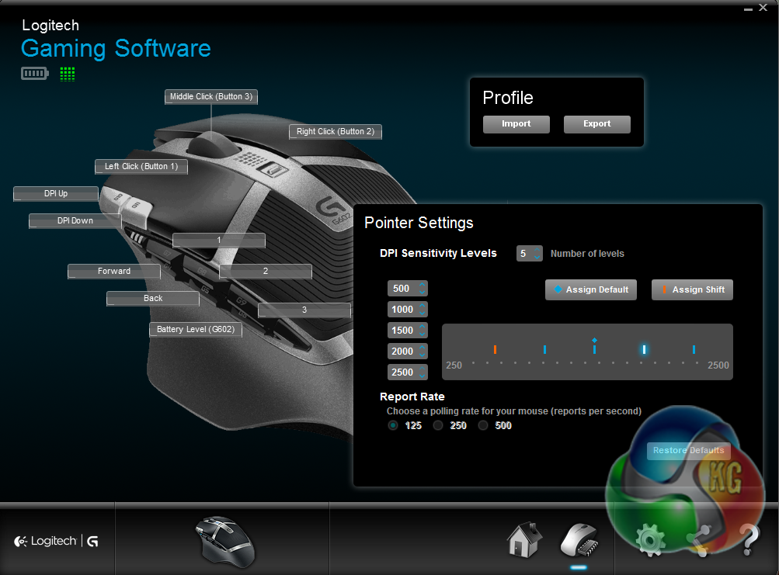Click the orange shift marker on DPI slider

pos(495,350)
